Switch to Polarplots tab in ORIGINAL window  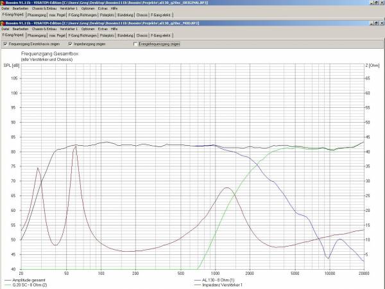pos(107,15)
